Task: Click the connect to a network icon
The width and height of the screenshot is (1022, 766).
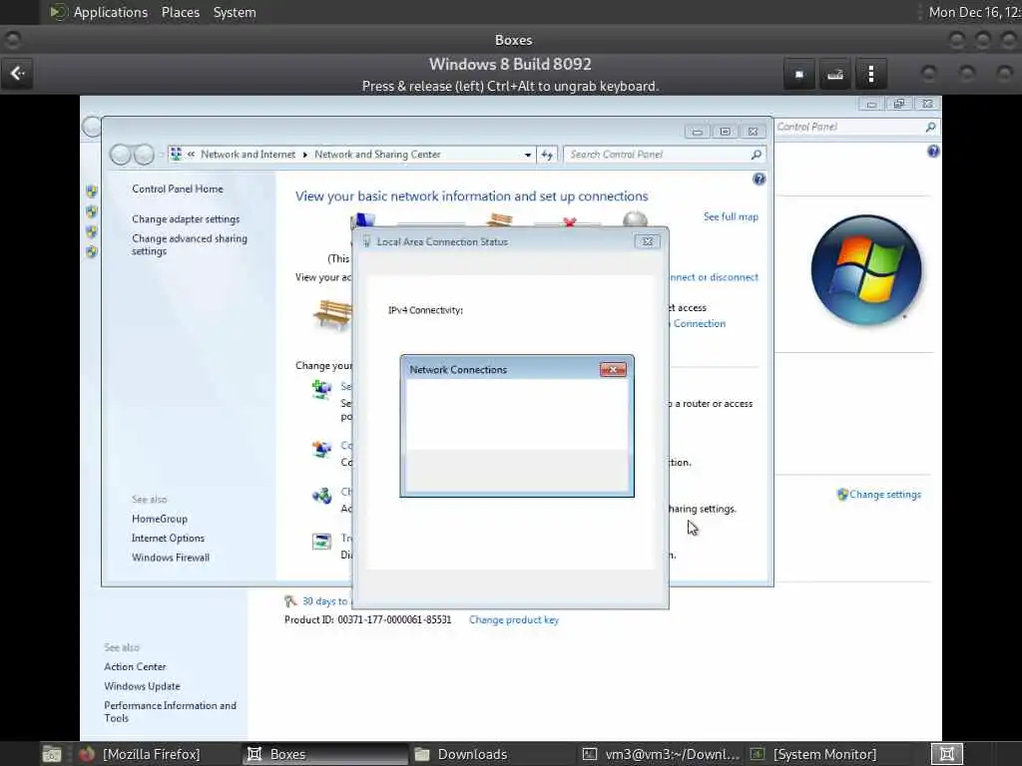Action: [x=321, y=449]
